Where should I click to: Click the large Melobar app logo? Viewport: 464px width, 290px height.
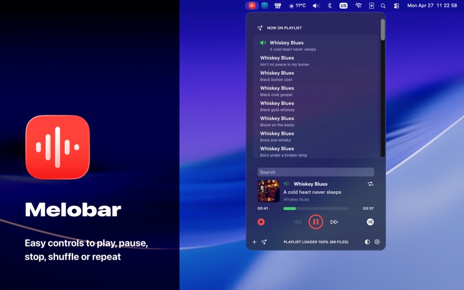[57, 147]
